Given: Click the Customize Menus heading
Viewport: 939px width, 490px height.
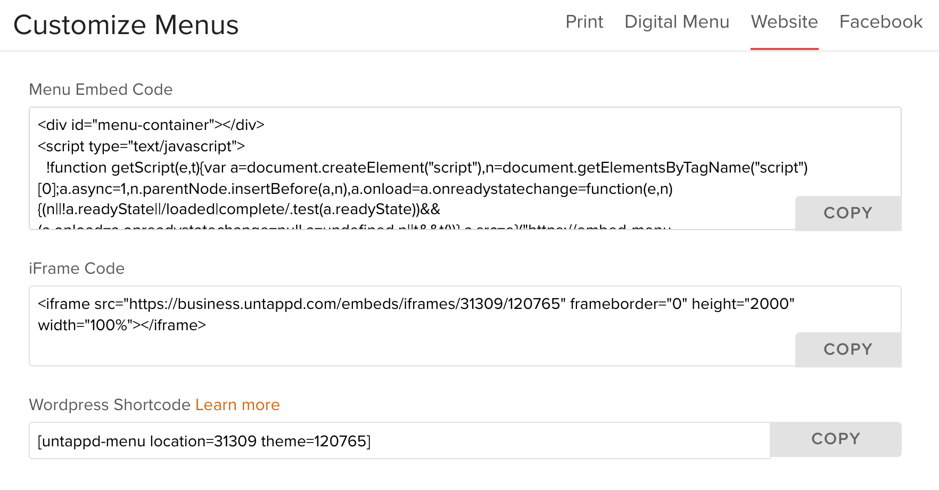Looking at the screenshot, I should point(126,25).
